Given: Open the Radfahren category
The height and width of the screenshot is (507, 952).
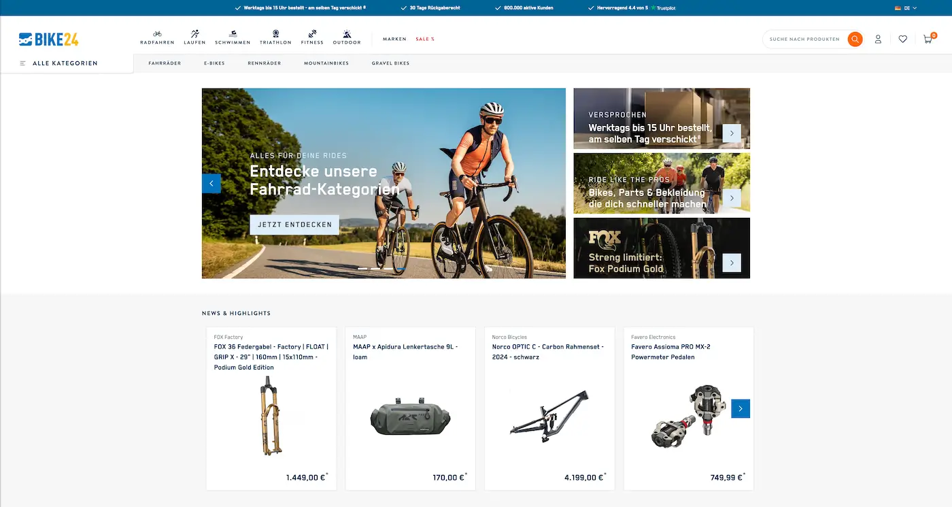Looking at the screenshot, I should pos(157,37).
